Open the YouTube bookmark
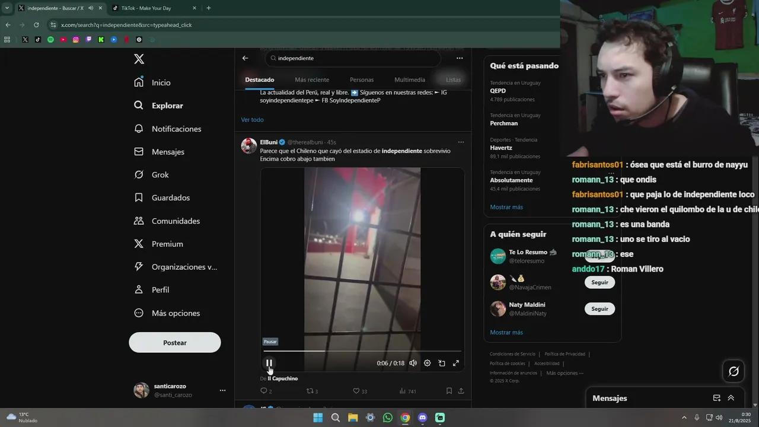Viewport: 759px width, 427px height. tap(63, 40)
